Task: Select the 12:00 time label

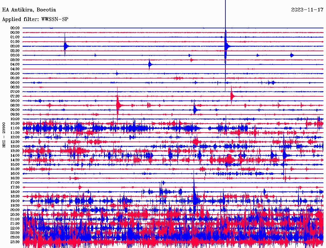Action: 15,137
